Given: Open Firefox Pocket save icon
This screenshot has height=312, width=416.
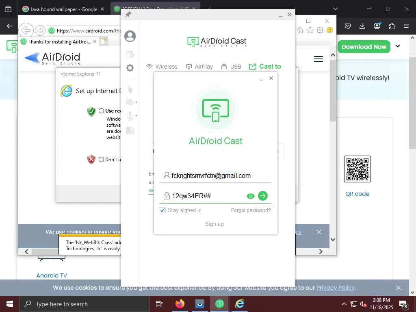Looking at the screenshot, I should (x=348, y=26).
